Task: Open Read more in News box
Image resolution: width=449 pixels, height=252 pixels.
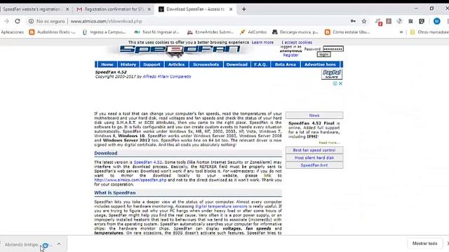Action: click(329, 143)
